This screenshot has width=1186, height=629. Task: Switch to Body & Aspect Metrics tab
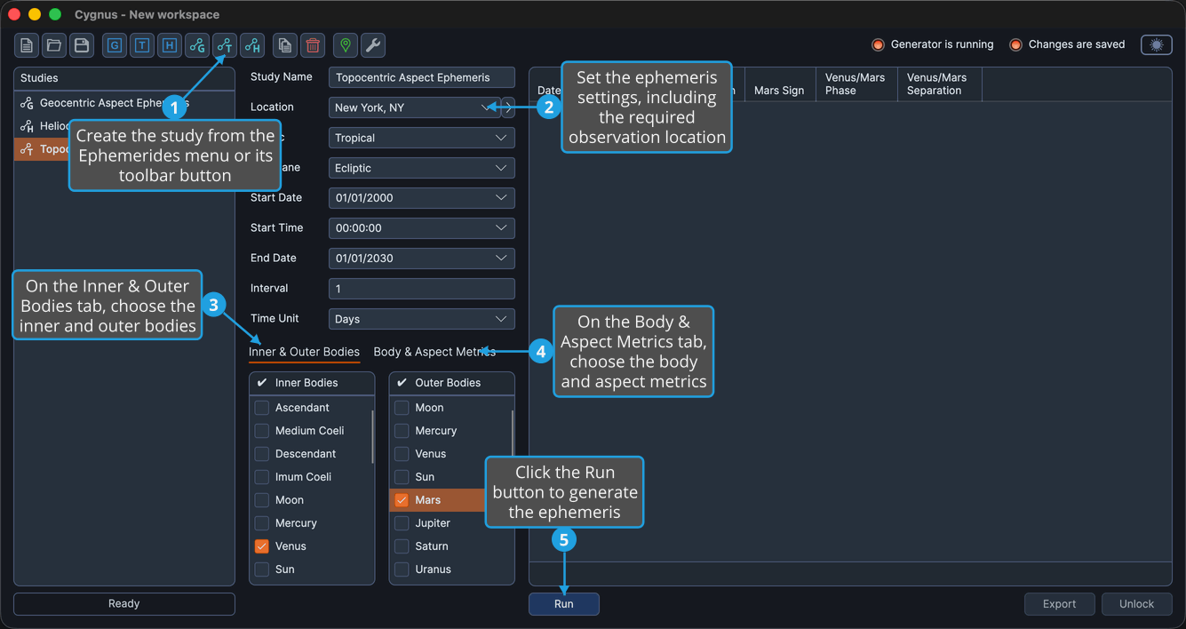click(434, 352)
